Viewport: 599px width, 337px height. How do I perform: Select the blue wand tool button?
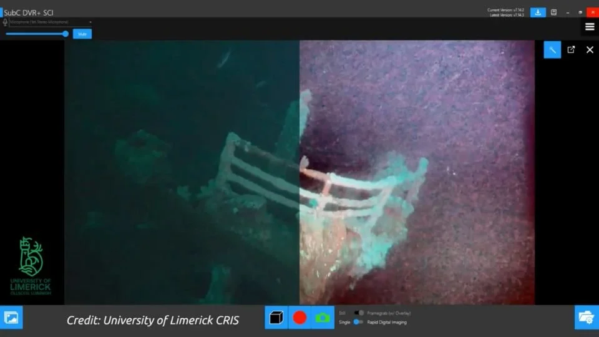(x=552, y=50)
